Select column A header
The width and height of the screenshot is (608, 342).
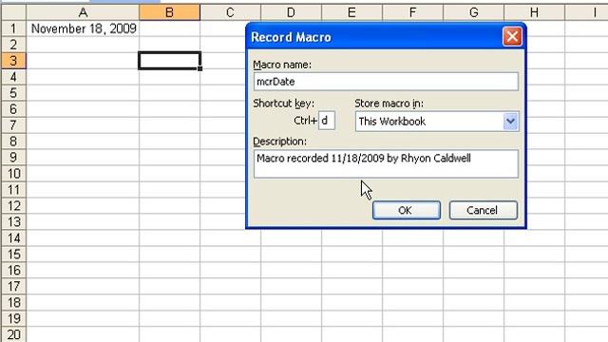tap(83, 12)
